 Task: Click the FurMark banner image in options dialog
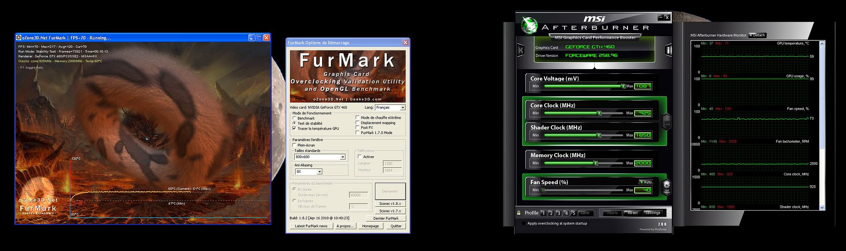click(x=348, y=76)
